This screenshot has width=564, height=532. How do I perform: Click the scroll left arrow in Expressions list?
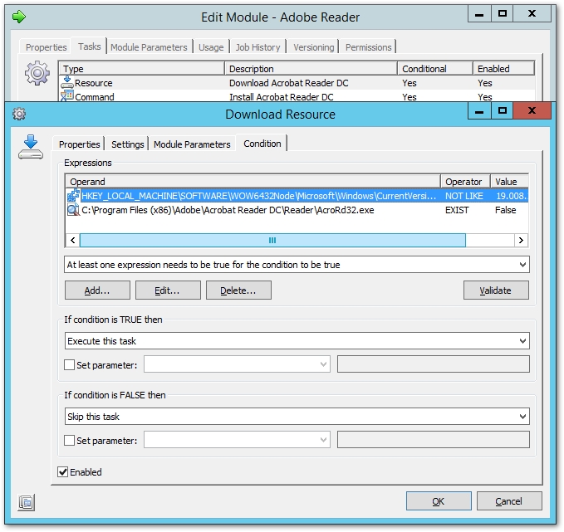[x=72, y=240]
